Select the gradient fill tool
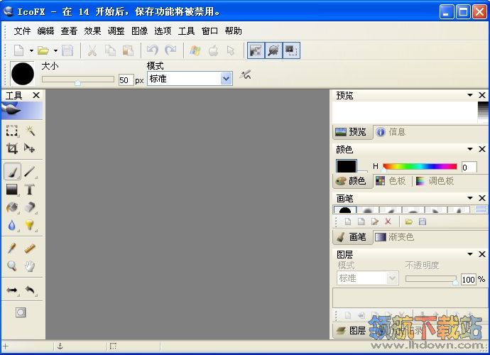The image size is (490, 355). [12, 190]
